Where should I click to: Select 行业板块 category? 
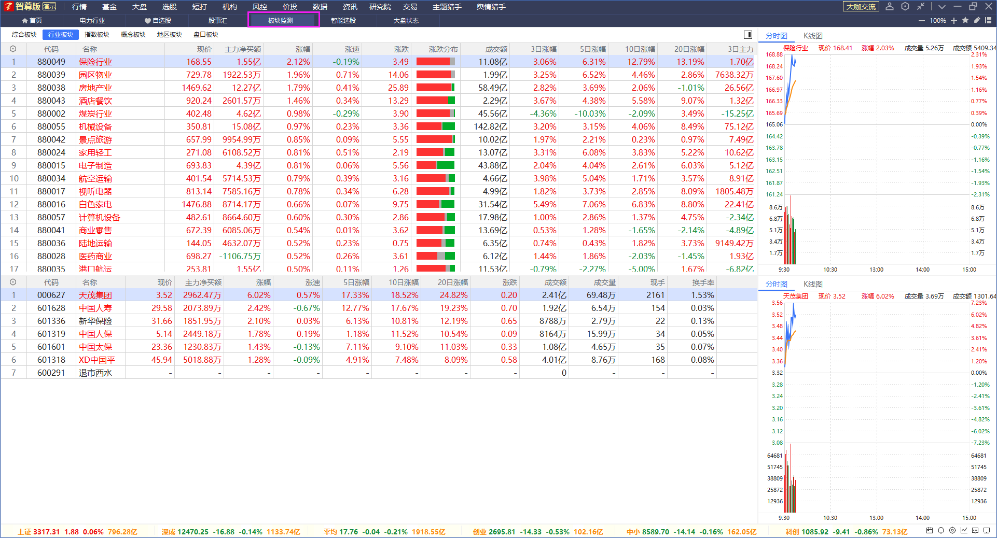click(x=61, y=35)
